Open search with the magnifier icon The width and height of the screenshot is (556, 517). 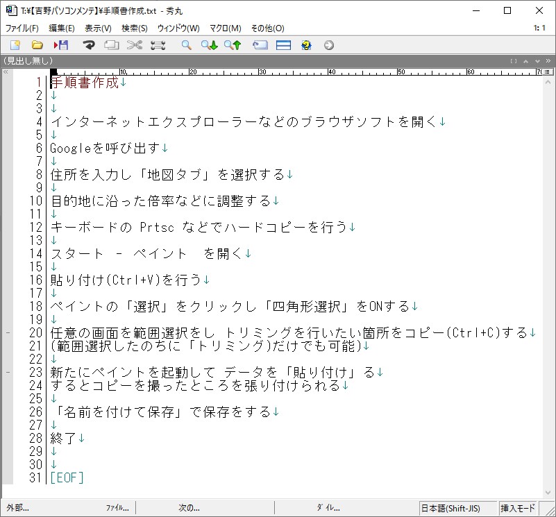(x=187, y=45)
